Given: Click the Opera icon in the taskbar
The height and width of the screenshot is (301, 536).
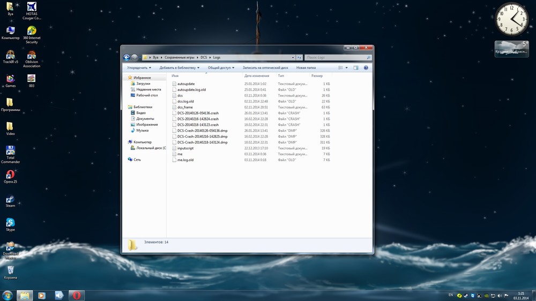Looking at the screenshot, I should coord(77,295).
